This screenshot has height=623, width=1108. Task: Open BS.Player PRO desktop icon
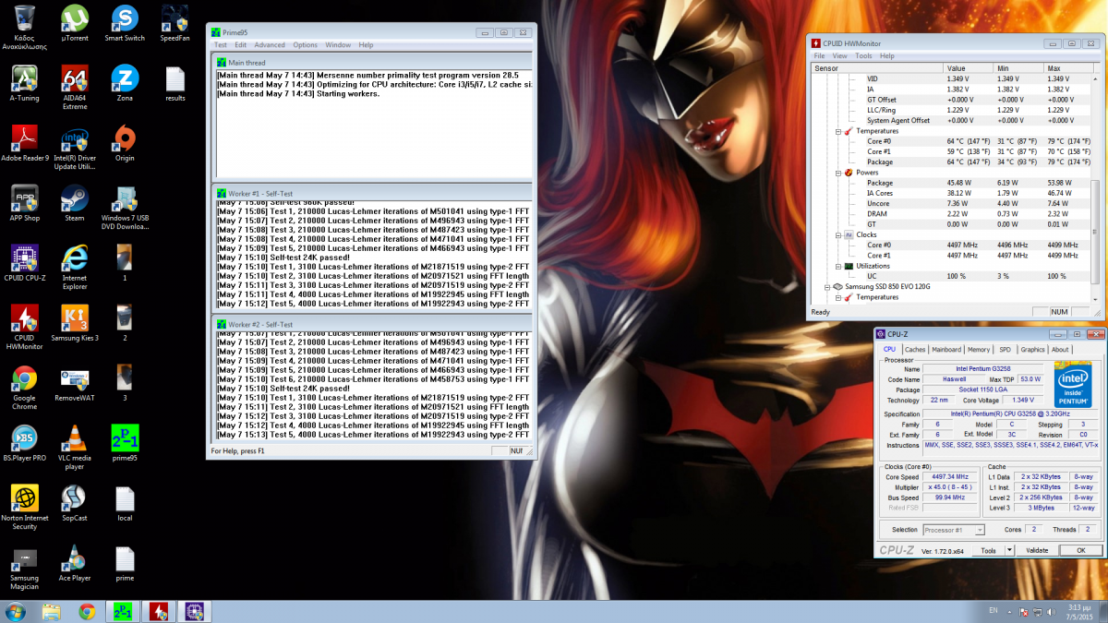(x=24, y=443)
